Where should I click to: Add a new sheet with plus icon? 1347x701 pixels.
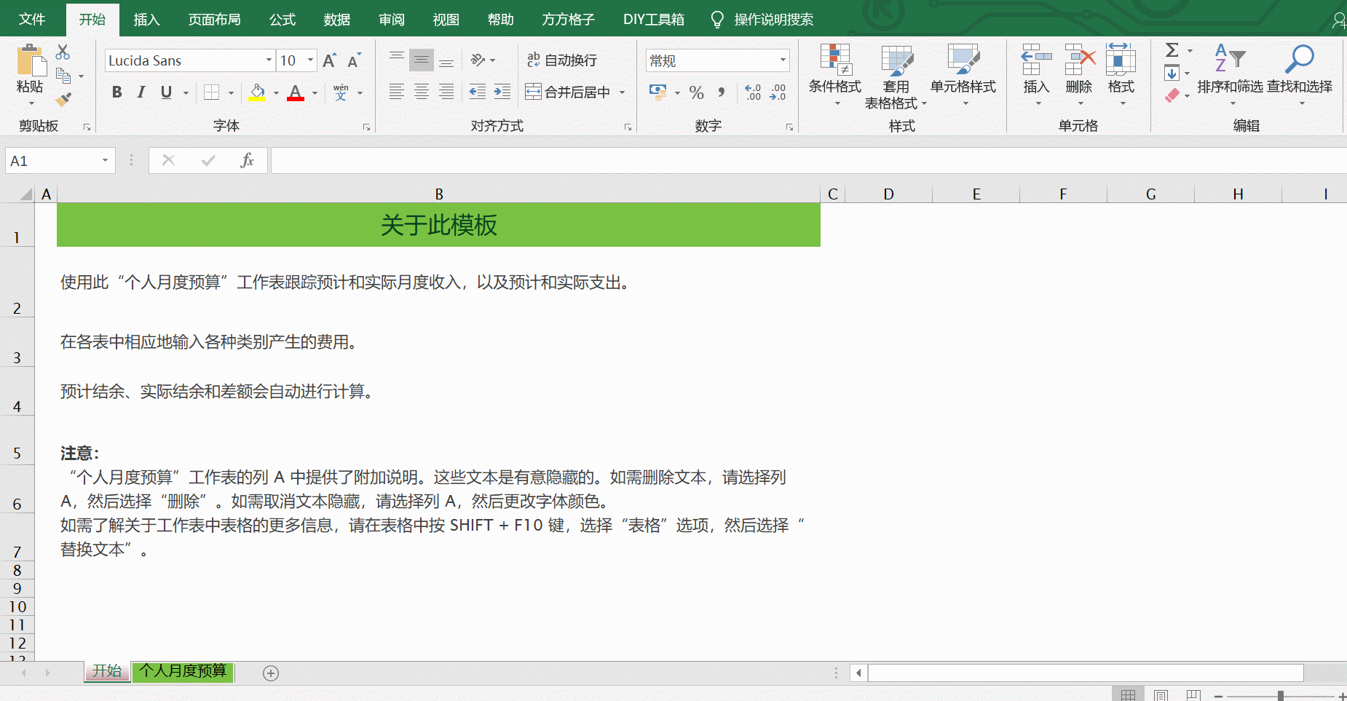point(271,673)
